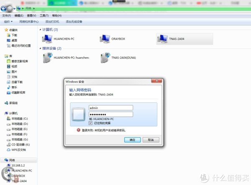Screen dimensions: 251x185
Task: Select the TNAS-2A04 computer icon
Action: [x=162, y=39]
